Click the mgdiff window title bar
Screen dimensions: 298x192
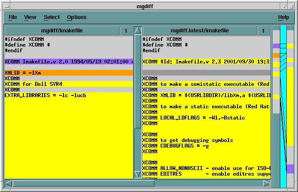(145, 6)
